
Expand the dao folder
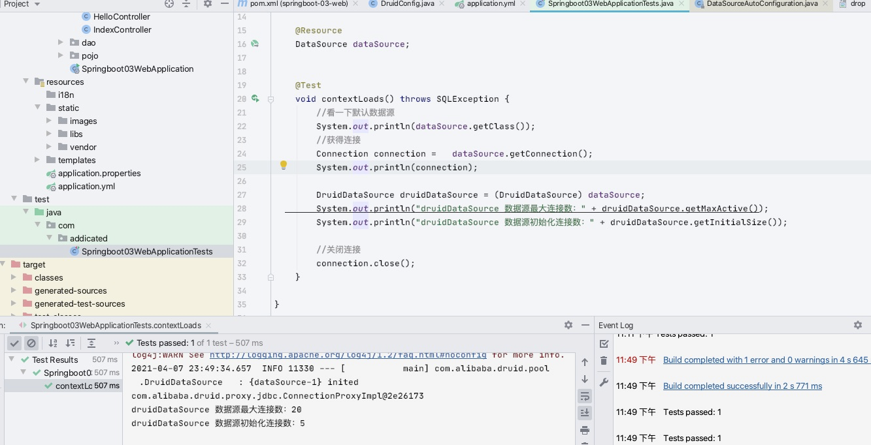point(61,42)
